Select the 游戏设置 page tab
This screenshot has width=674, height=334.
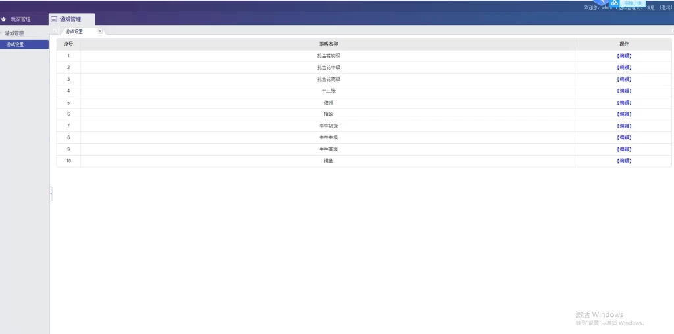tap(74, 31)
